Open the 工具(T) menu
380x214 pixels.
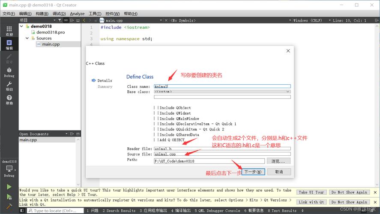tap(95, 14)
